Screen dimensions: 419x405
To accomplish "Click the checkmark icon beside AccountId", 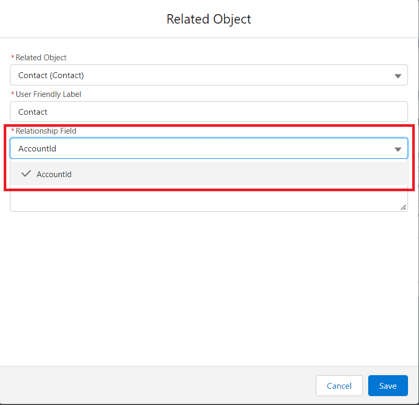I will pyautogui.click(x=26, y=174).
